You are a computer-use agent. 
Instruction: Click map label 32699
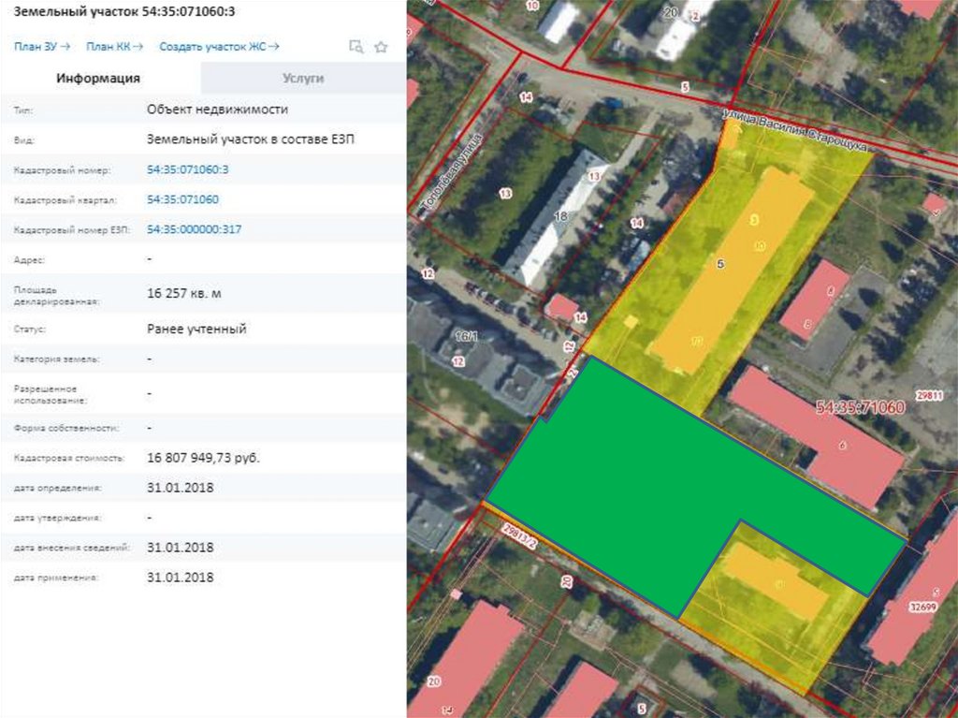tap(922, 608)
